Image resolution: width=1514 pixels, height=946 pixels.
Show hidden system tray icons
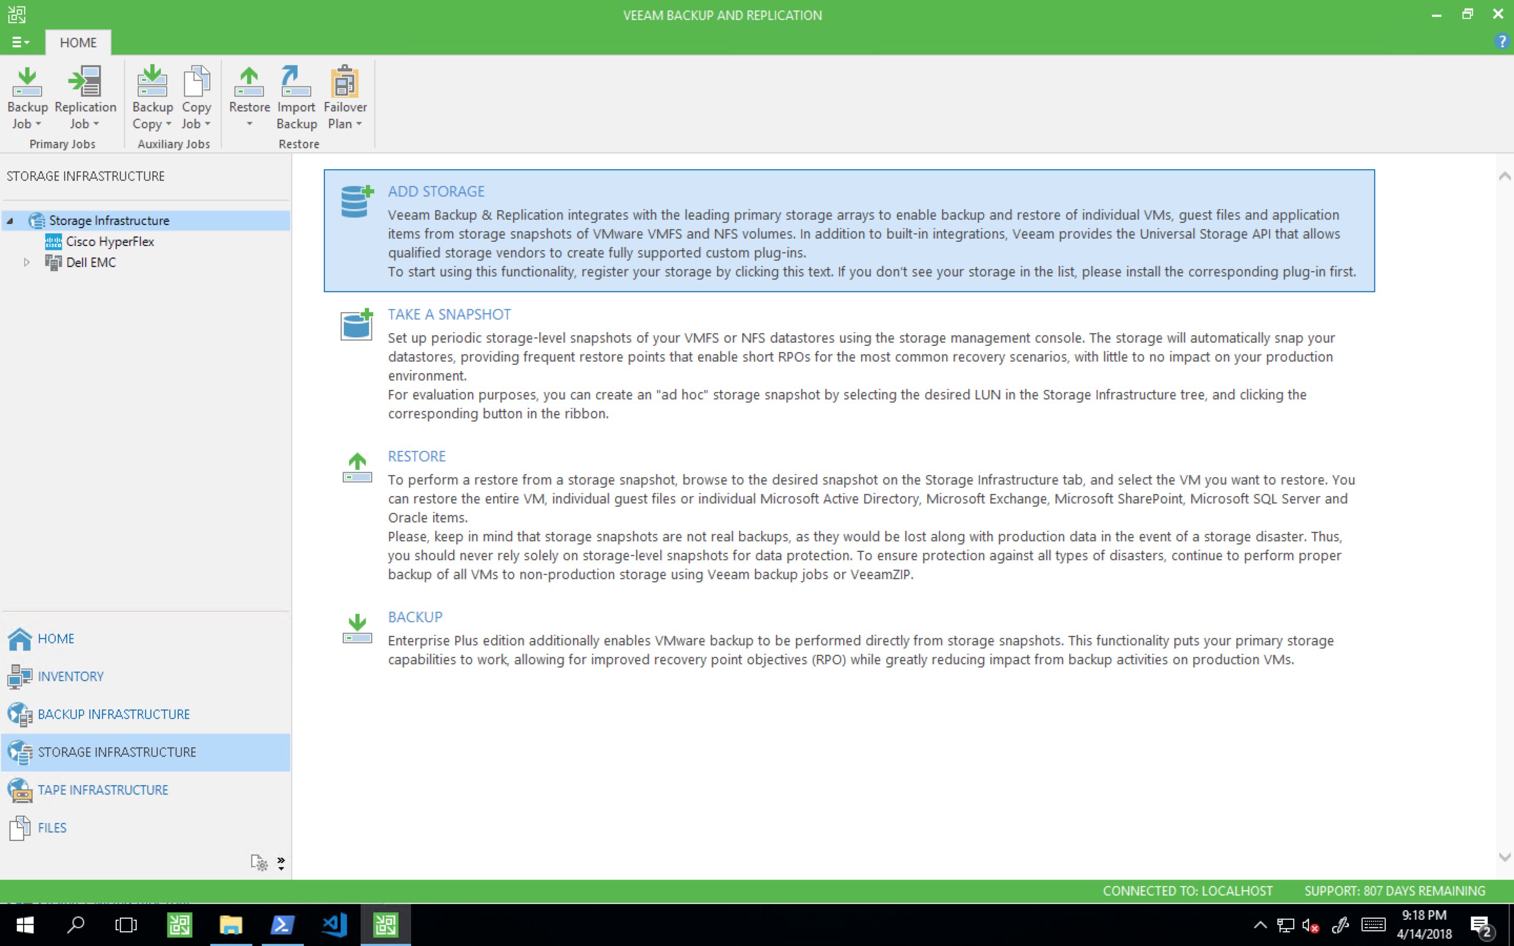pos(1260,925)
